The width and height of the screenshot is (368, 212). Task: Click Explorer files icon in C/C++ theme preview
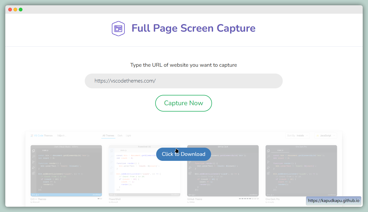click(x=34, y=151)
